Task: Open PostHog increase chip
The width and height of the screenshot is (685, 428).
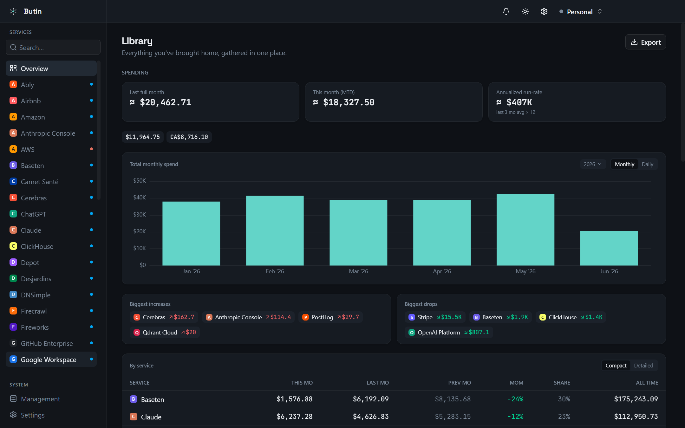Action: coord(331,317)
